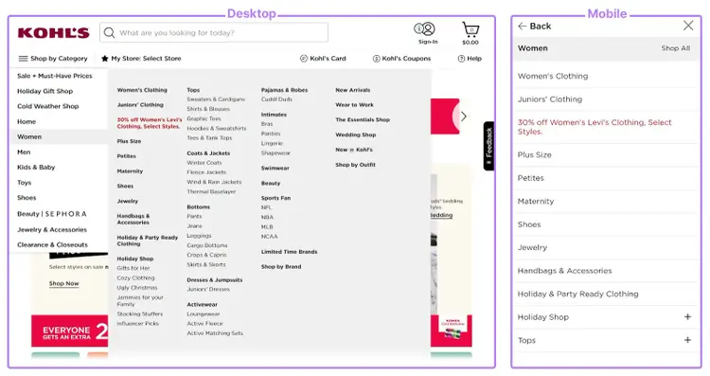
Task: Open Shop by Brand link
Action: pos(281,267)
